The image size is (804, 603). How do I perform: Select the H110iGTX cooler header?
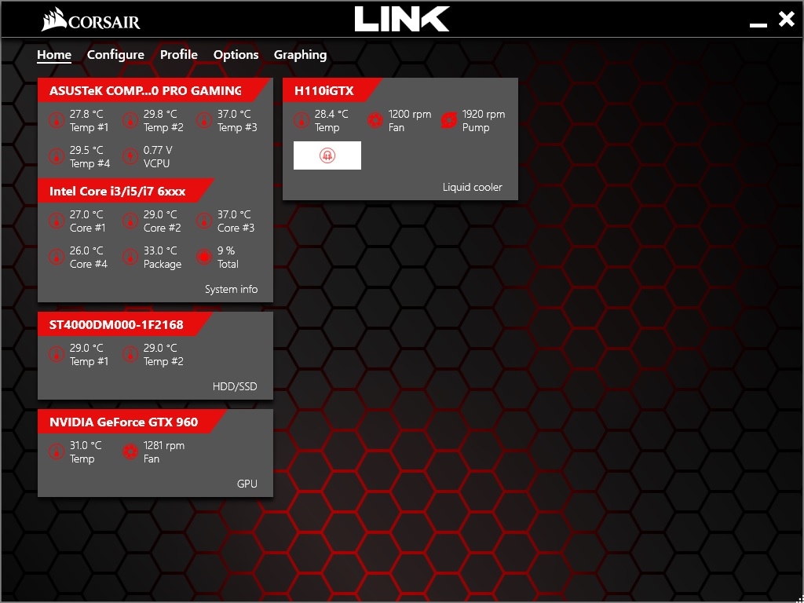pos(332,91)
